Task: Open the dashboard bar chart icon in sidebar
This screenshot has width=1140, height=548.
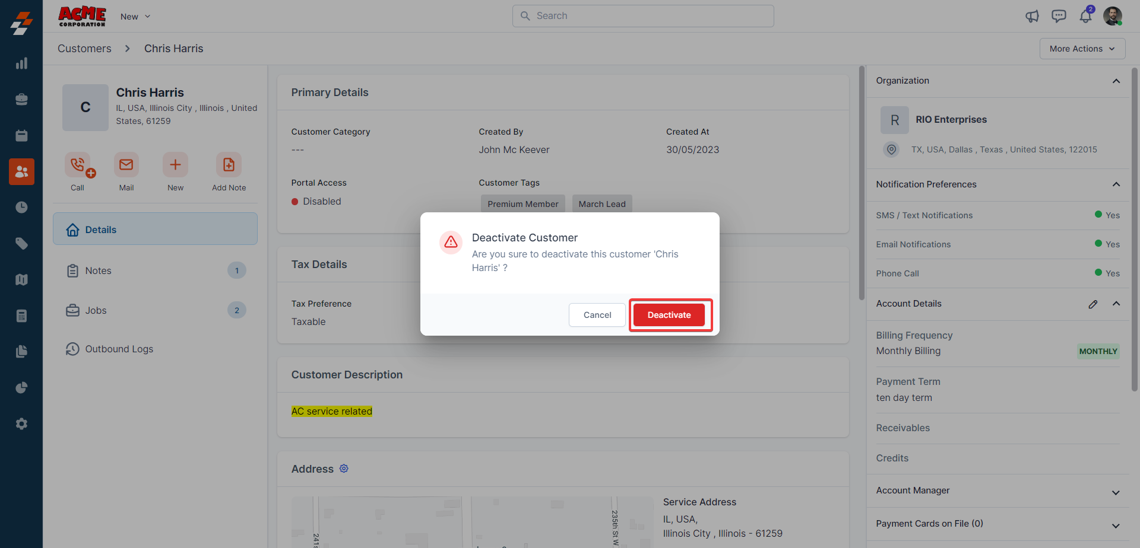Action: 21,63
